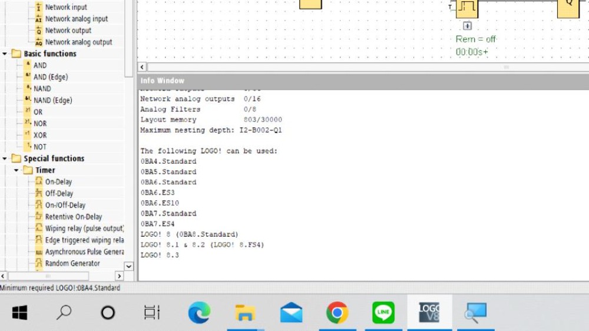Select the Network analog input icon

tap(39, 19)
